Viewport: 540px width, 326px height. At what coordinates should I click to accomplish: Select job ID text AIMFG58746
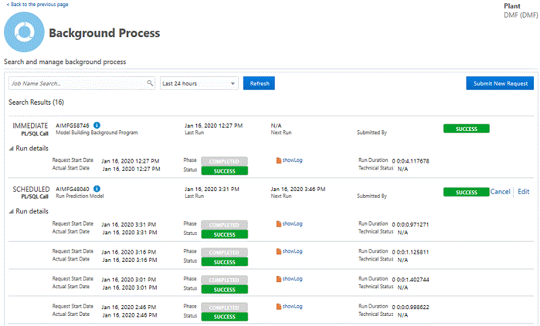[72, 126]
